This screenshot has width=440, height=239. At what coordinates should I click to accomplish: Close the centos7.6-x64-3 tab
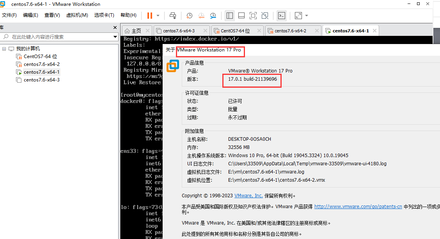click(205, 31)
